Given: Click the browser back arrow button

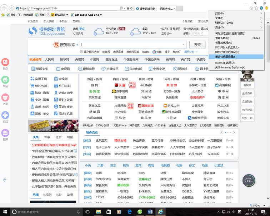Looking at the screenshot, I should (x=5, y=8).
